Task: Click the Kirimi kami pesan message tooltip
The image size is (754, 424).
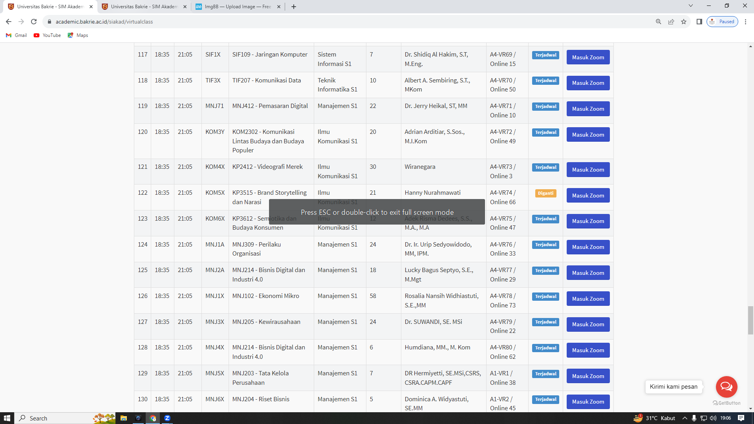Action: click(x=673, y=387)
